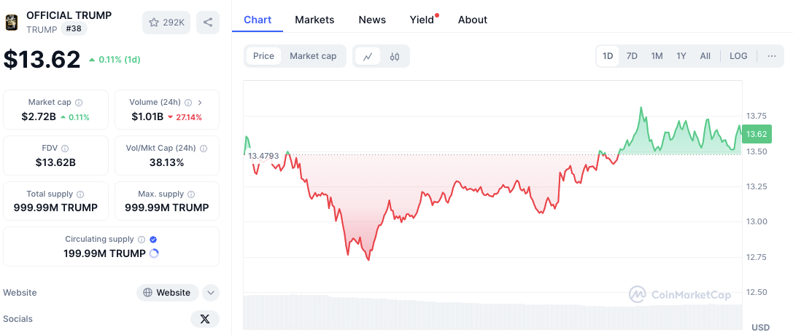Set chart range to 7D
The height and width of the screenshot is (335, 793).
[632, 56]
